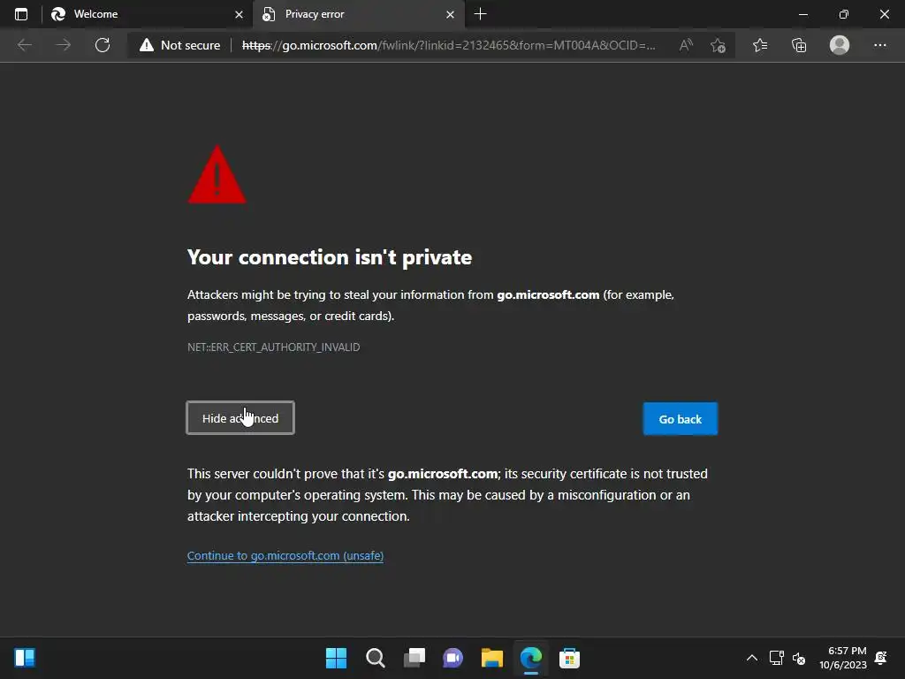
Task: Open the tab actions menu icon
Action: [21, 14]
